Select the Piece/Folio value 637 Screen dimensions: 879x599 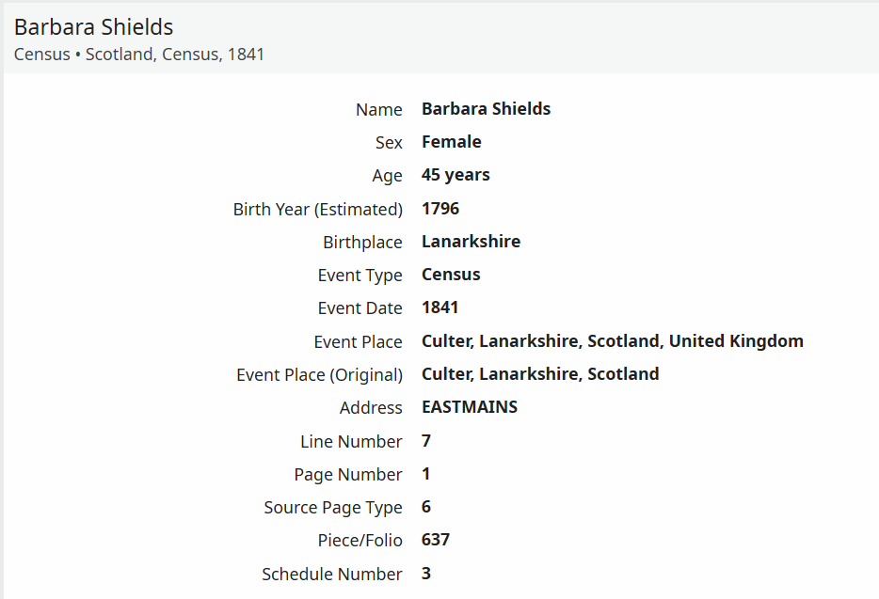tap(436, 540)
